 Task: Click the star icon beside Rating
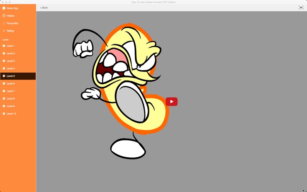pyautogui.click(x=4, y=31)
